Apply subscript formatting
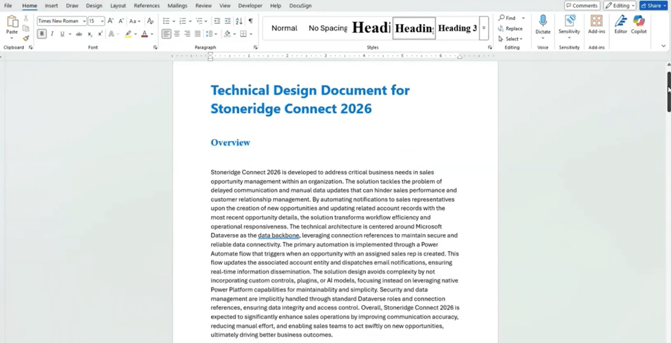This screenshot has height=343, width=671. tap(90, 34)
